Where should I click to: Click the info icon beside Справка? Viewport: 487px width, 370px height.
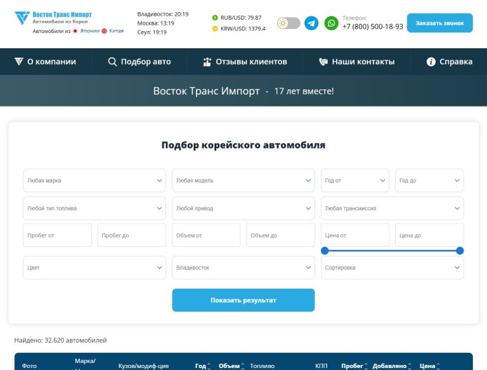431,62
